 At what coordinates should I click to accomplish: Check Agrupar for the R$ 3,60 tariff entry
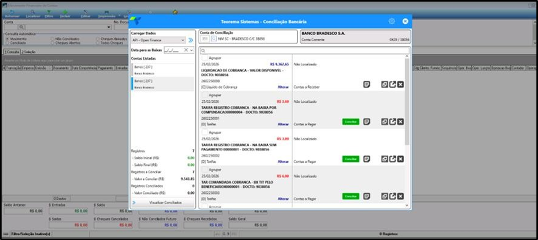coord(204,95)
